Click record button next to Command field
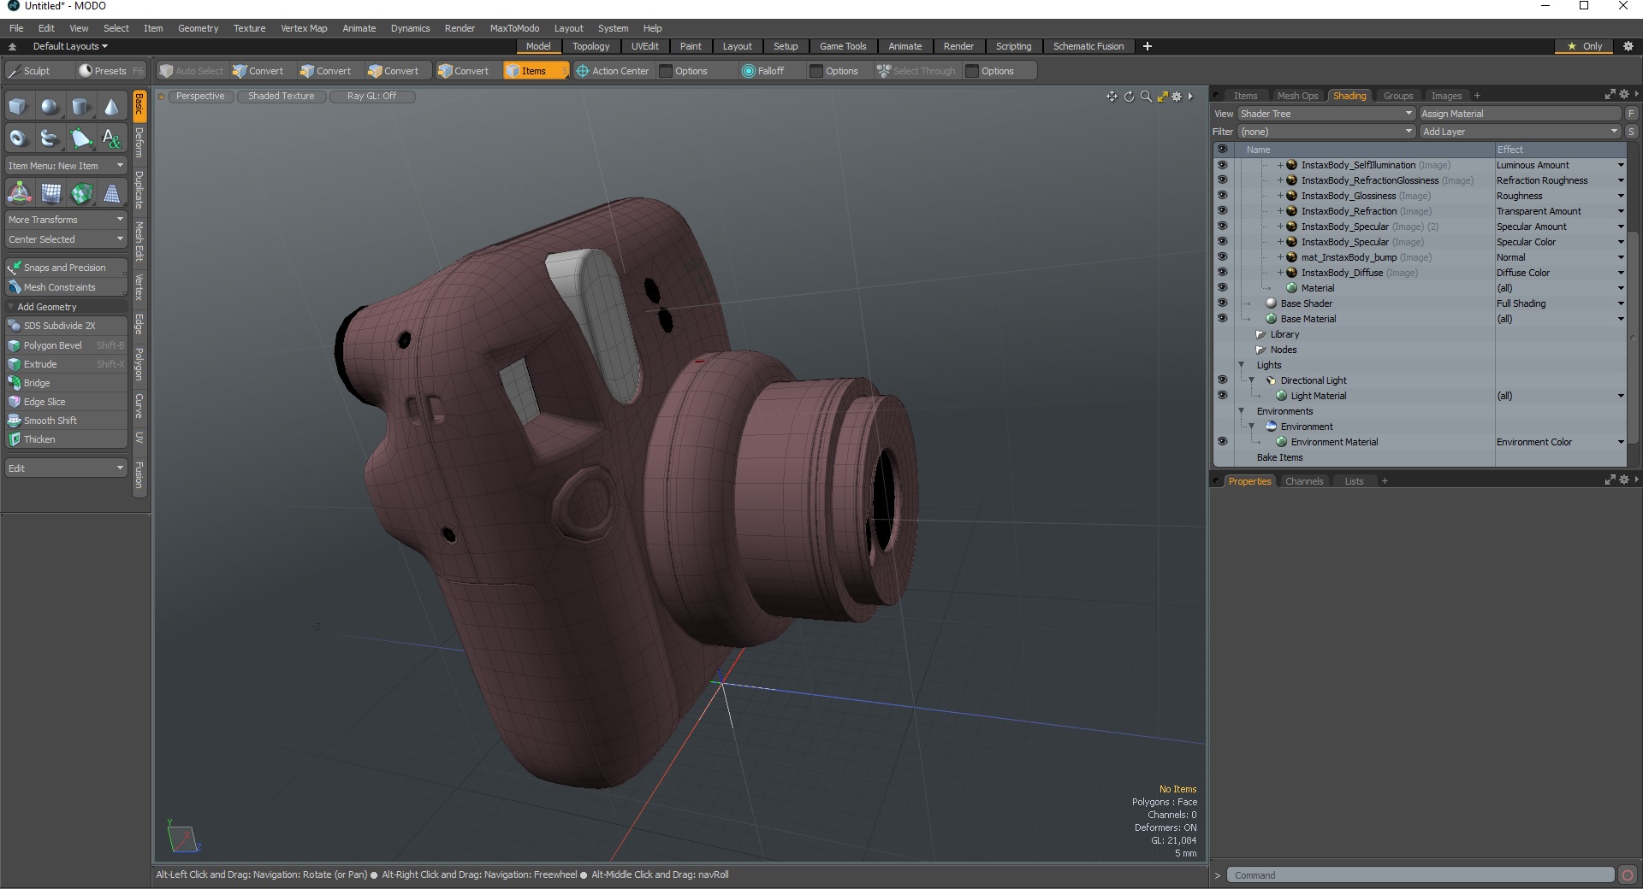 [x=1627, y=874]
